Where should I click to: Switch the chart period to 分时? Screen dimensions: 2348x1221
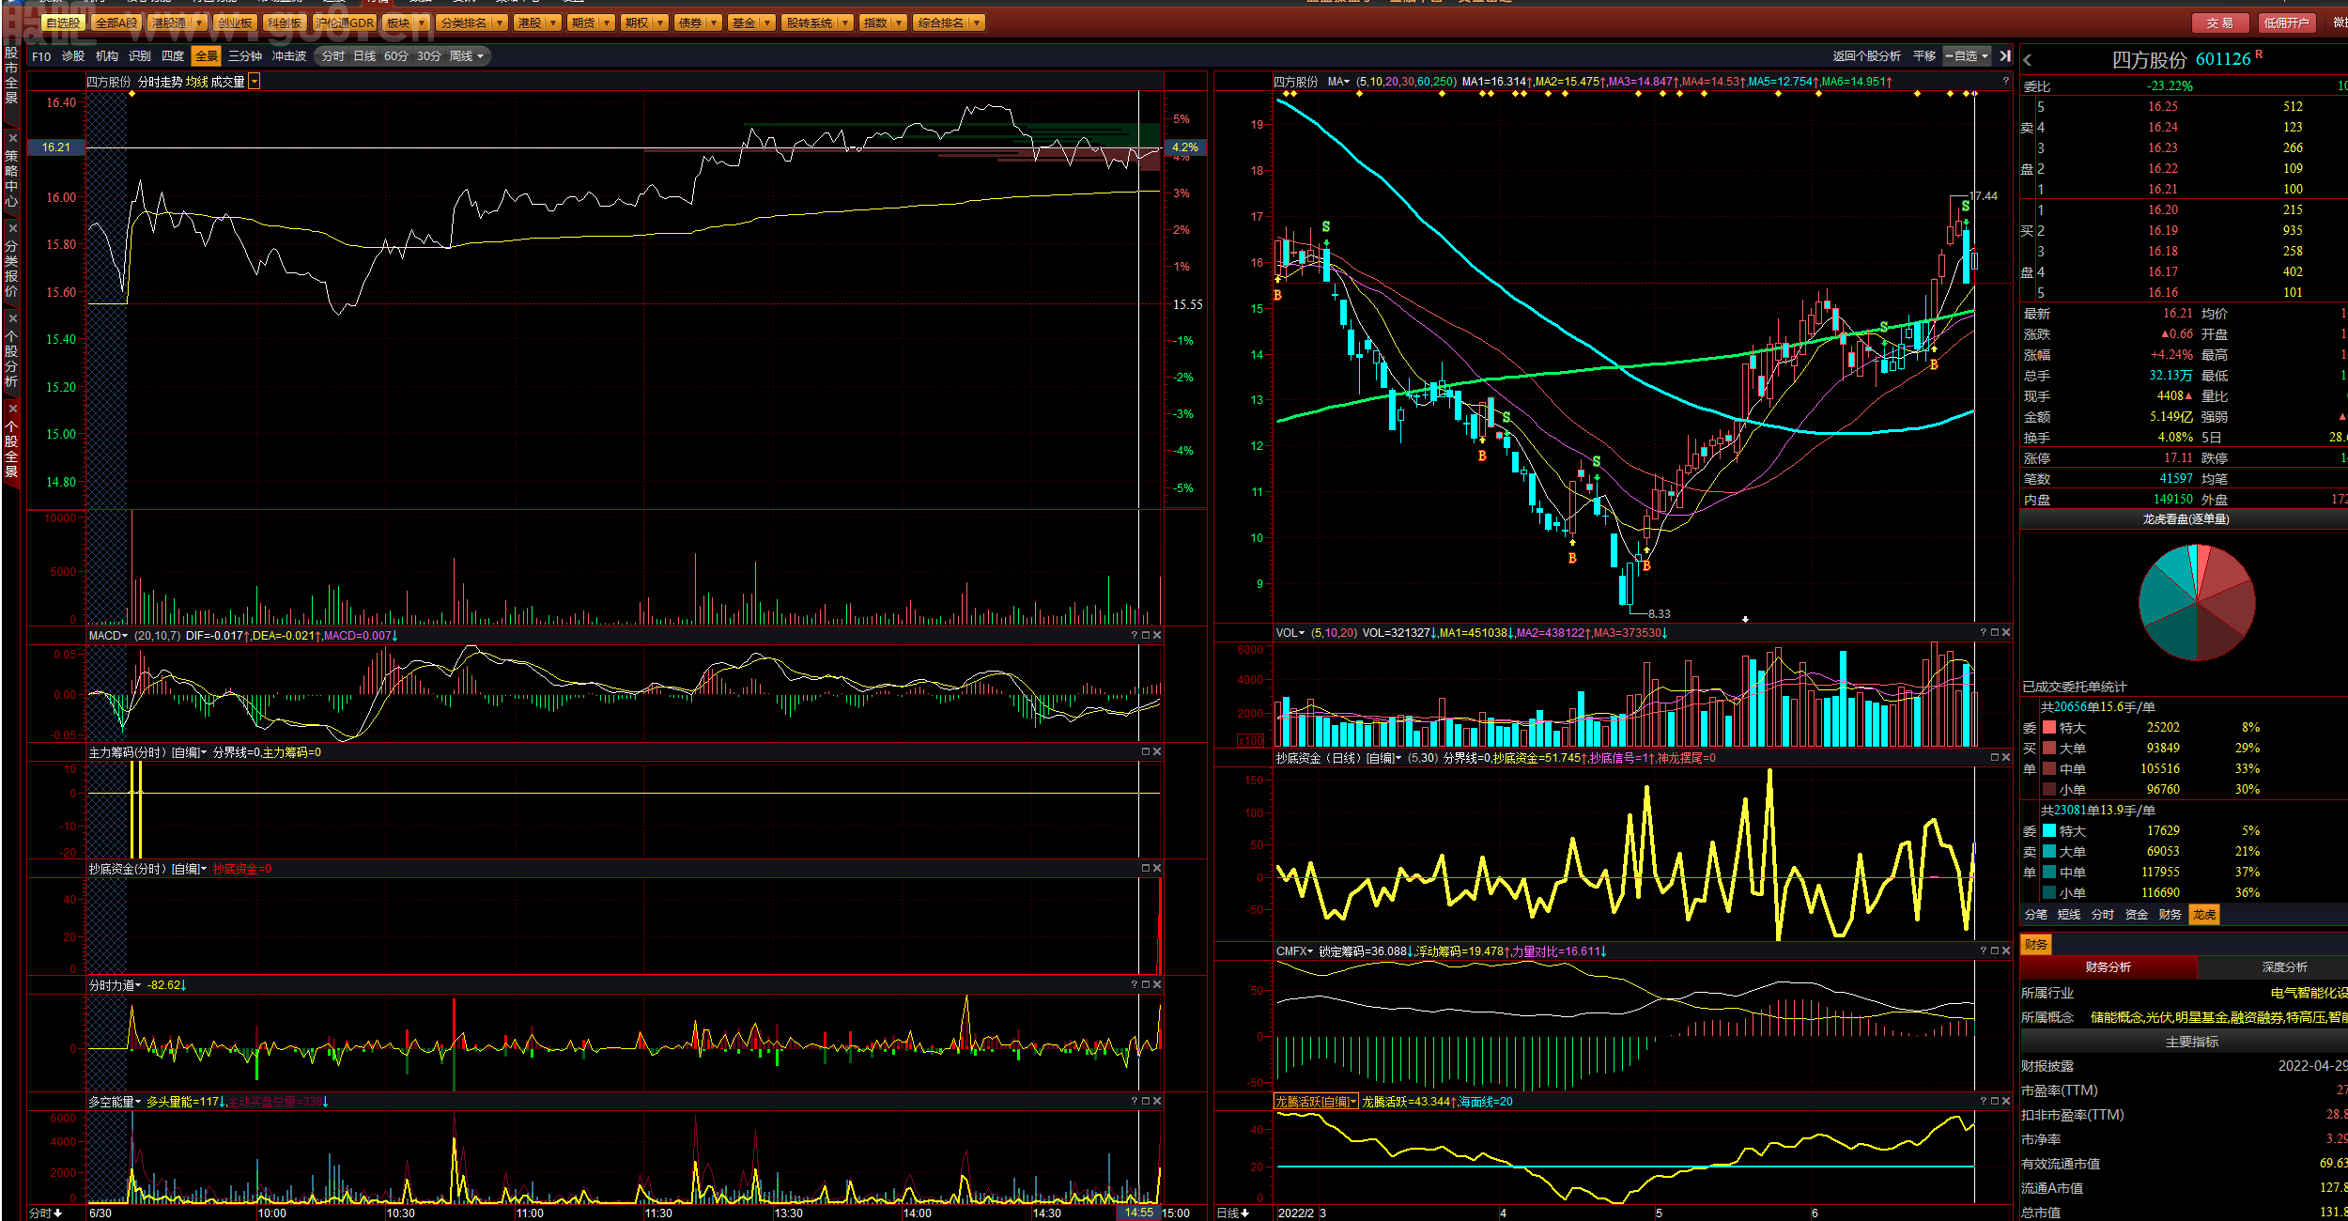[x=333, y=56]
